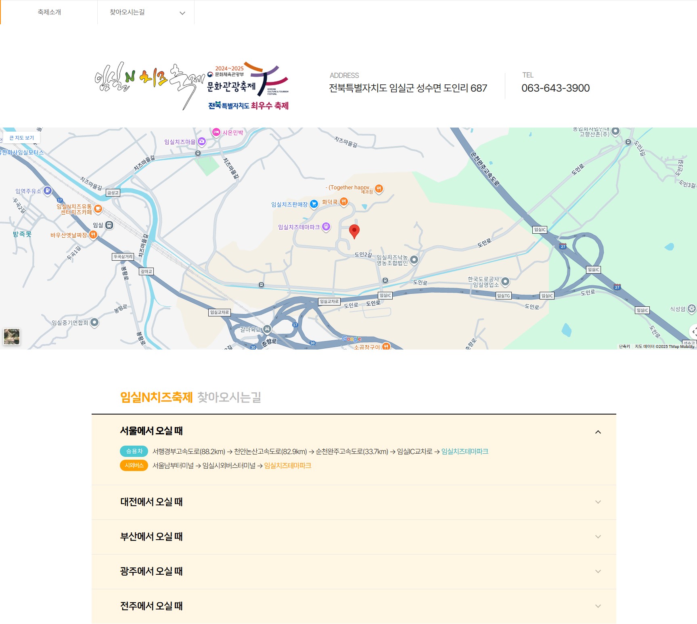Click the Google logo on map
This screenshot has height=624, width=697.
click(x=352, y=339)
